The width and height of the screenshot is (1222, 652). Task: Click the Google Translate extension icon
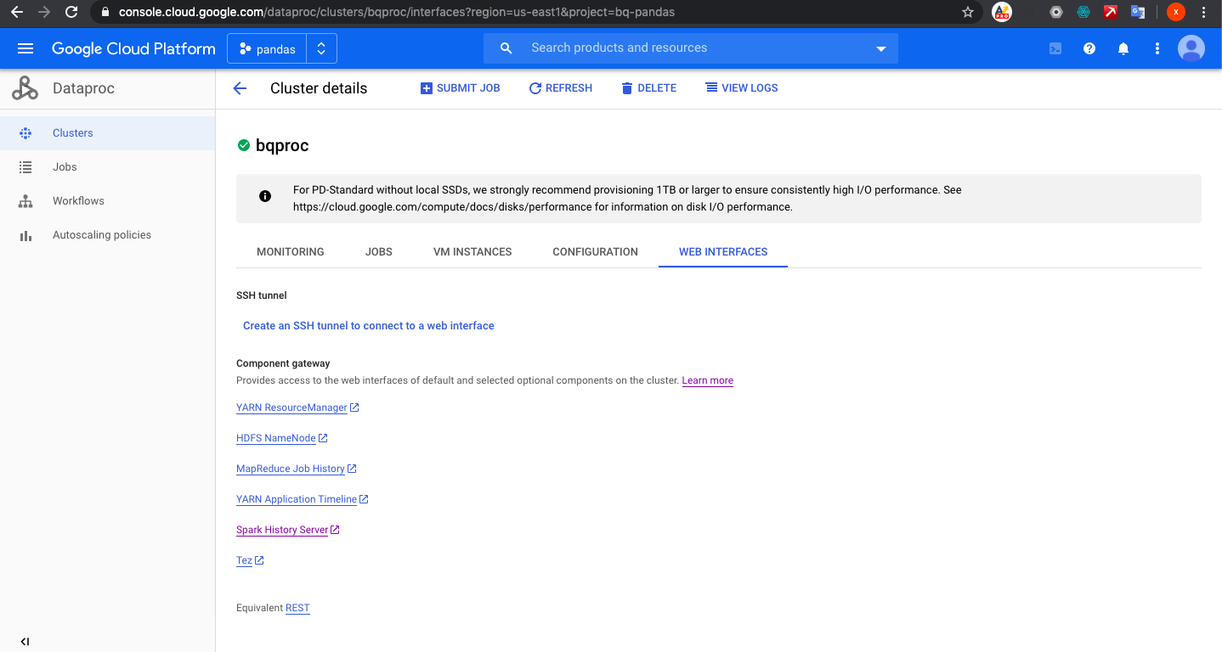pyautogui.click(x=1138, y=12)
